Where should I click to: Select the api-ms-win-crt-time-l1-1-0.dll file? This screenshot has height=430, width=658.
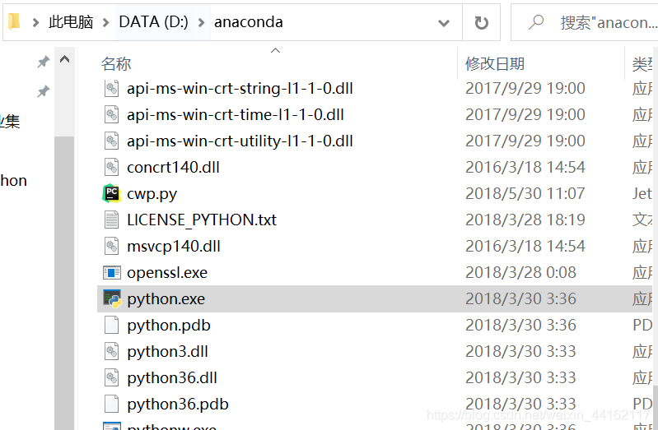click(235, 114)
